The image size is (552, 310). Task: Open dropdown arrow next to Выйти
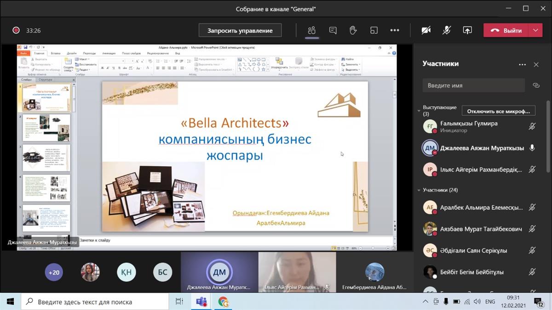tap(535, 31)
